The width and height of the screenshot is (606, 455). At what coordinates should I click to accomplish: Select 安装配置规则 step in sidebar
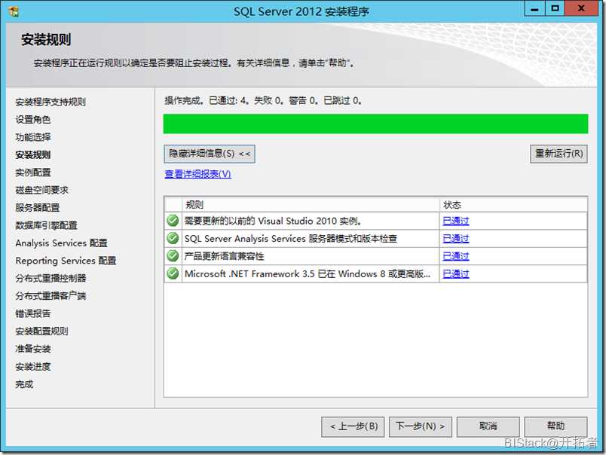click(x=41, y=331)
